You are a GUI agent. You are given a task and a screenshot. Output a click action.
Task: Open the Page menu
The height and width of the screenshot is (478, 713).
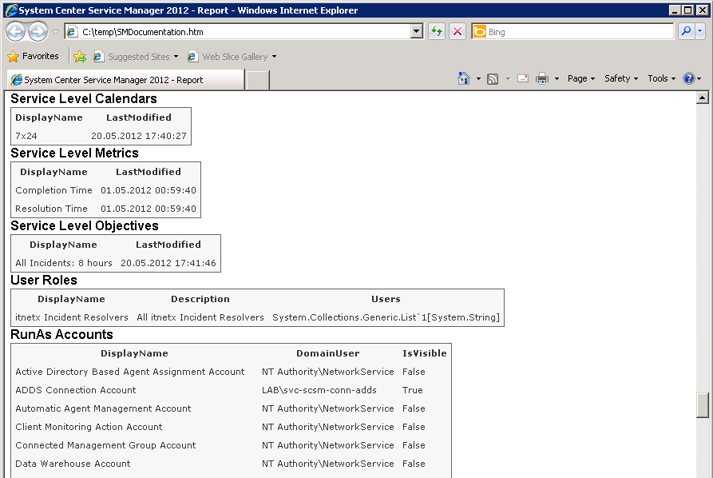click(580, 78)
